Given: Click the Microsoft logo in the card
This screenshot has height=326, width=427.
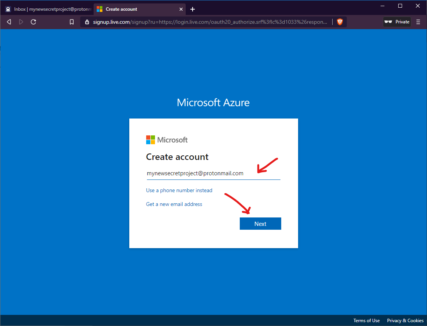Looking at the screenshot, I should pyautogui.click(x=167, y=140).
